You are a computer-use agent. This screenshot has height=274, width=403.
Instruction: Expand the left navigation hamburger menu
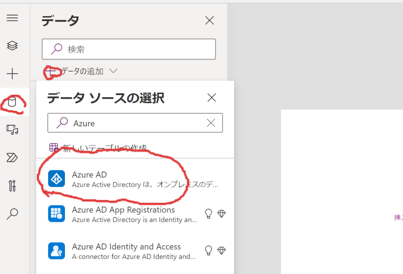pos(13,18)
